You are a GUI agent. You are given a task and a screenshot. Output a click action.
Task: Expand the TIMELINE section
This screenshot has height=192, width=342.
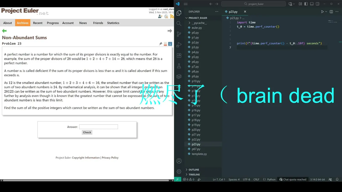point(194,174)
